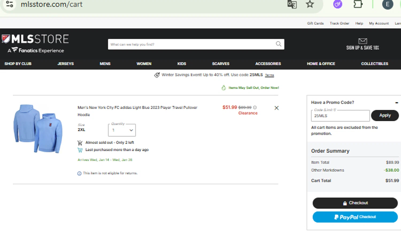Click the Order Summary heading
The height and width of the screenshot is (233, 401).
[x=330, y=151]
